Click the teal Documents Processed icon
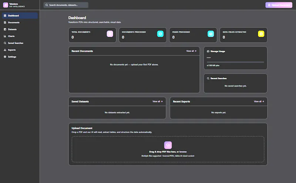 click(160, 34)
